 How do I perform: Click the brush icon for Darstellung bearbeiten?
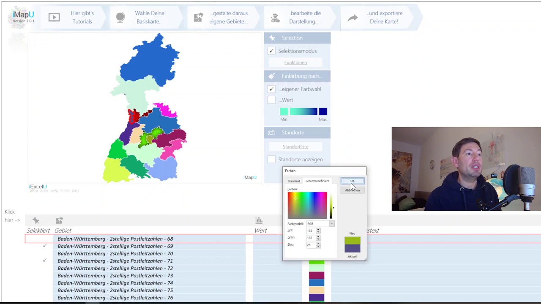[x=276, y=17]
